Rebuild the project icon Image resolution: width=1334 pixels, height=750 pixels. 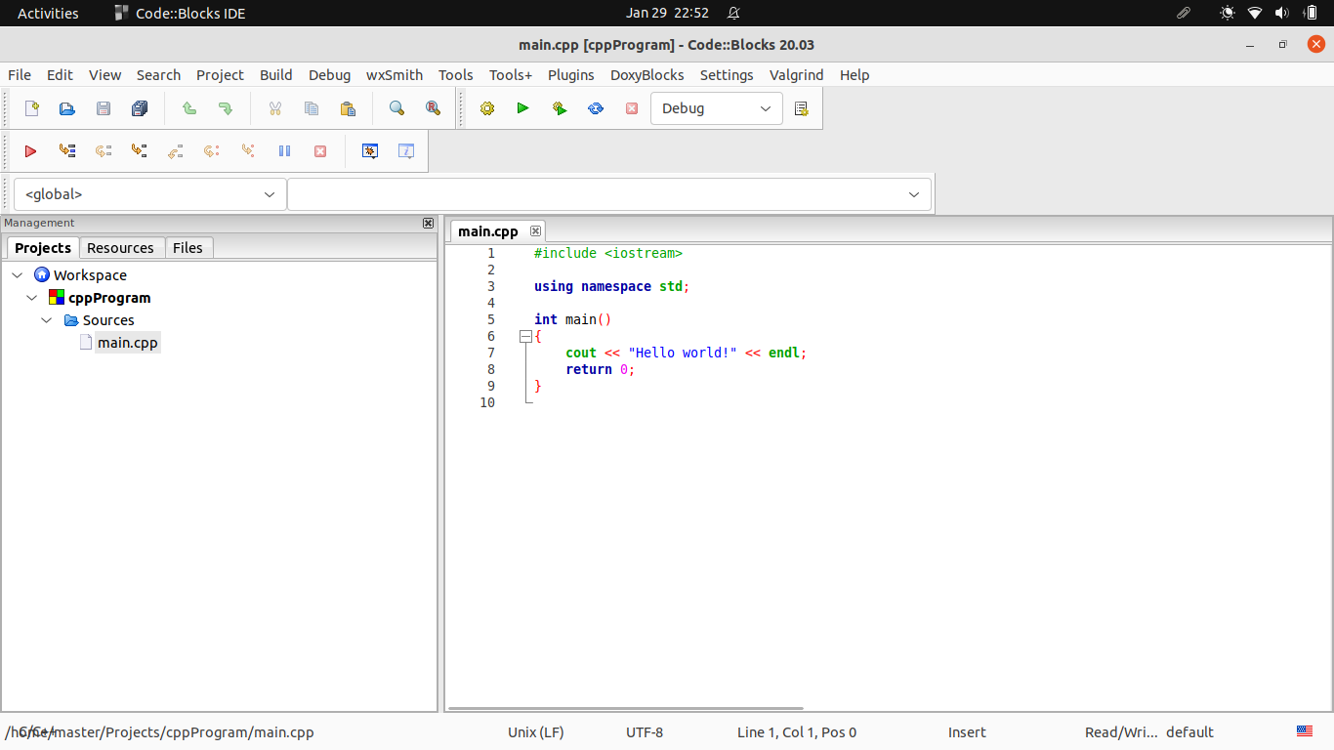(596, 108)
